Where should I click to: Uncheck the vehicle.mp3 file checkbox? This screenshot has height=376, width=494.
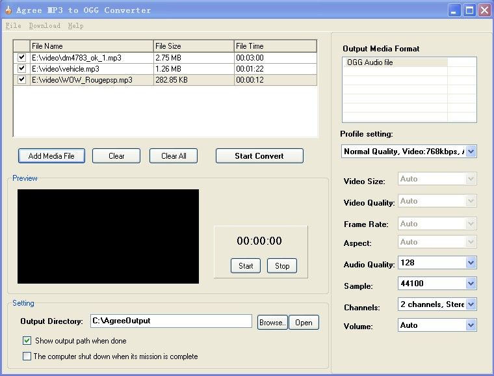click(21, 68)
